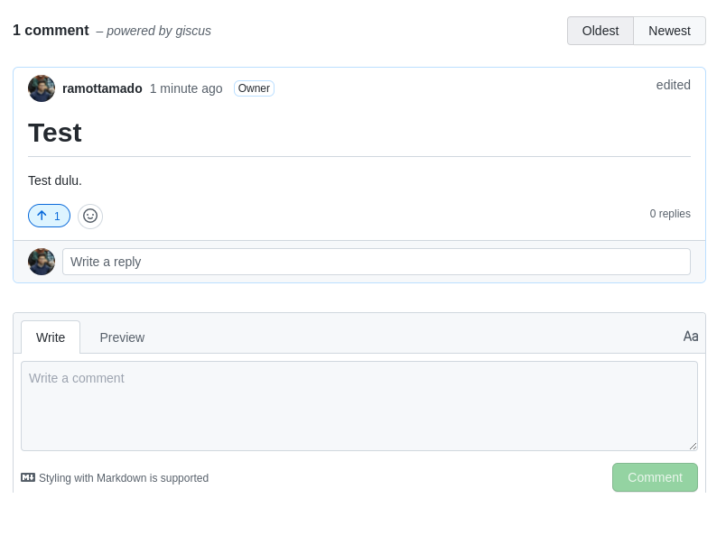The height and width of the screenshot is (554, 726).
Task: Click the Markdown icon near the footer
Action: (28, 477)
